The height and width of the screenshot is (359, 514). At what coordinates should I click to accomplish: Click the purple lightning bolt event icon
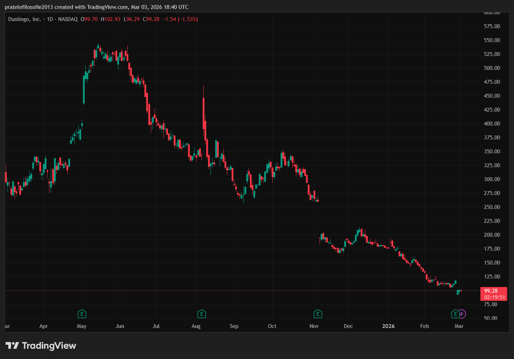point(462,314)
